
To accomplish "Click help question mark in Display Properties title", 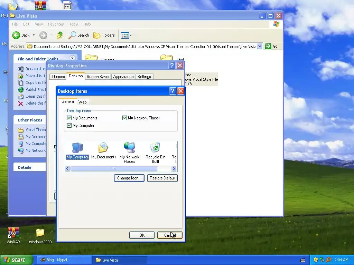I will click(x=172, y=66).
